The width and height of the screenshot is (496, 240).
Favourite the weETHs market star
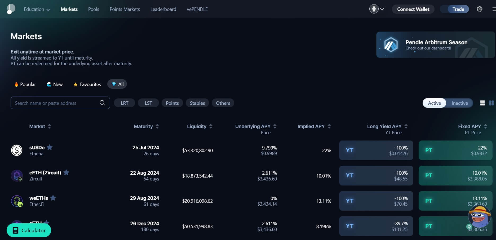pos(53,198)
